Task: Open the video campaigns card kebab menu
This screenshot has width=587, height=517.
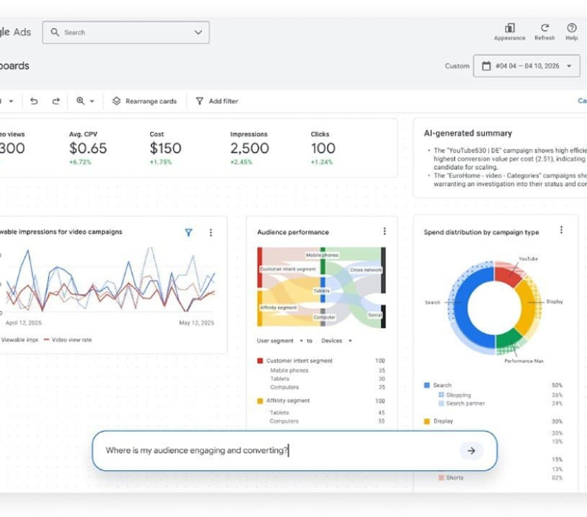Action: click(211, 233)
